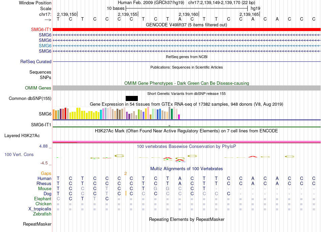
Task: Select the 100 Vert. Cons label
Action: point(19,154)
